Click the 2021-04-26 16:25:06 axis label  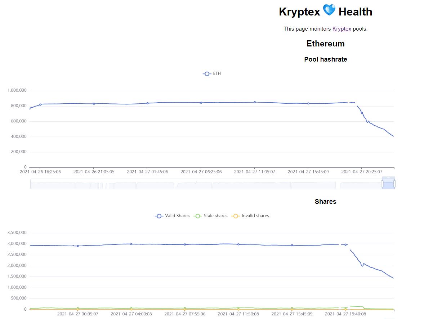pos(40,172)
